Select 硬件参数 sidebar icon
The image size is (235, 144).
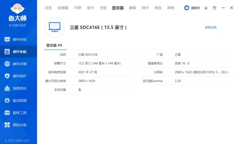pyautogui.click(x=7, y=52)
